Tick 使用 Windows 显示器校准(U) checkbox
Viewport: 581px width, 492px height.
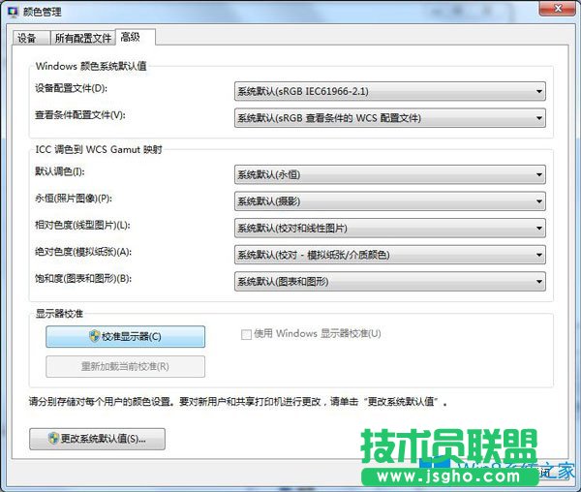(246, 334)
